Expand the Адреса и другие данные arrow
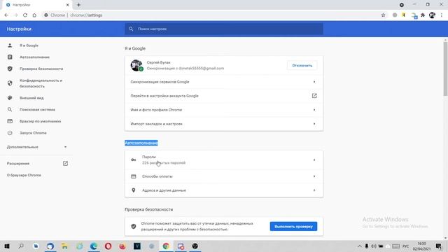Viewport: 448px width, 252px height. point(314,190)
